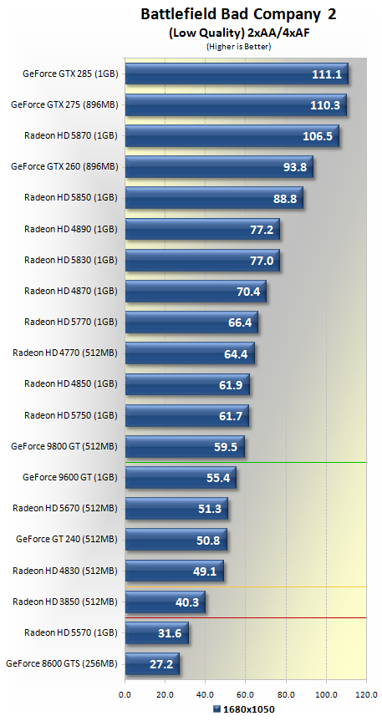Image resolution: width=382 pixels, height=721 pixels.
Task: Click the 106.5 bar value
Action: (318, 136)
